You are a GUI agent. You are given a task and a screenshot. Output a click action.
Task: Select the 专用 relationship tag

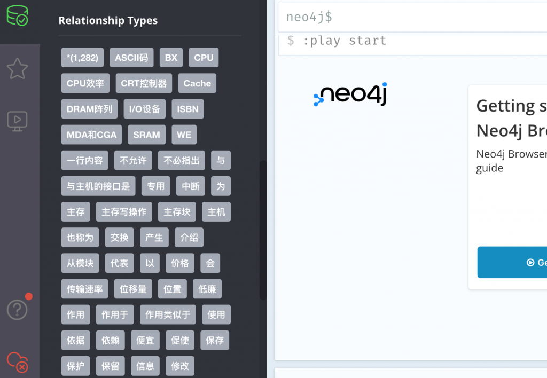(x=155, y=186)
